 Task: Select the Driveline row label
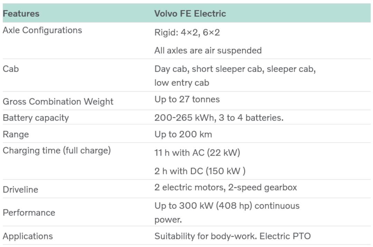tap(20, 190)
